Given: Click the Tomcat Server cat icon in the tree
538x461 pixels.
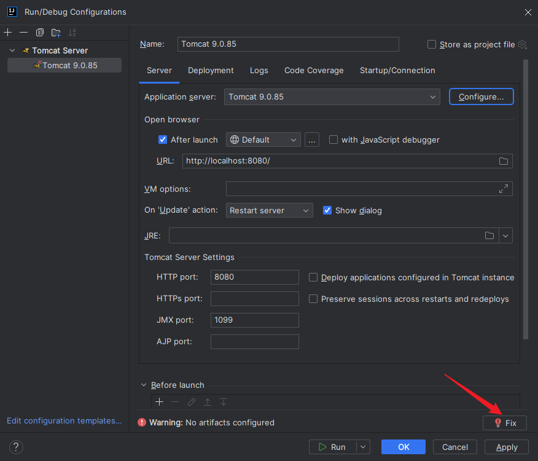Looking at the screenshot, I should pyautogui.click(x=25, y=50).
